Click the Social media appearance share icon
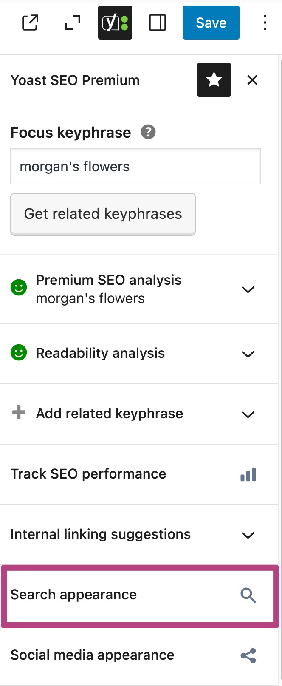Image resolution: width=282 pixels, height=686 pixels. pos(248,656)
